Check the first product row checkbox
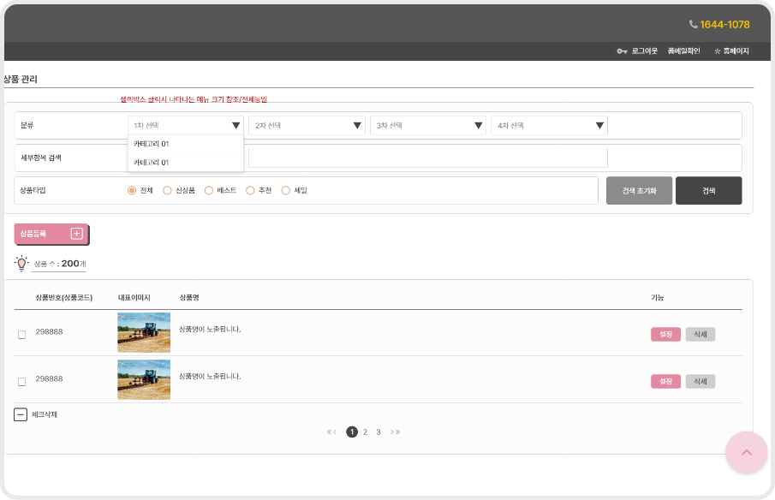The image size is (775, 500). (22, 335)
